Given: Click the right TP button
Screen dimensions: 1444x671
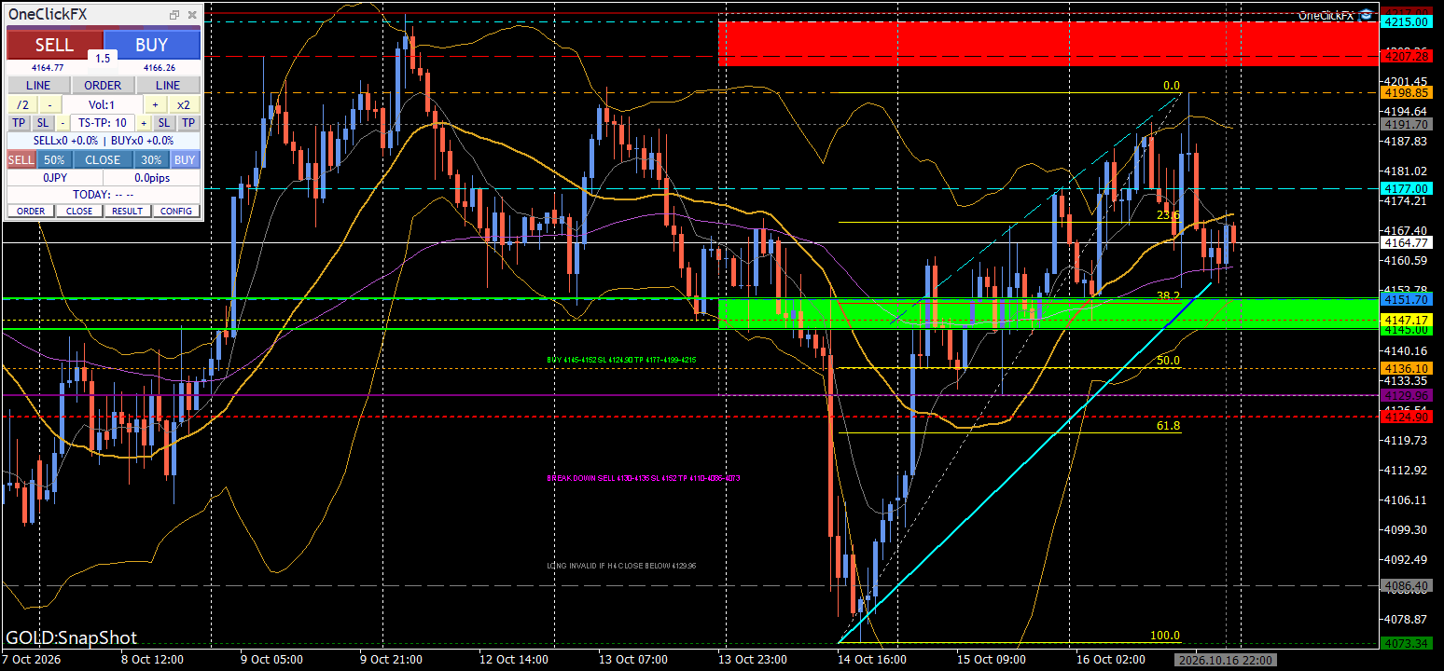Looking at the screenshot, I should pyautogui.click(x=188, y=123).
